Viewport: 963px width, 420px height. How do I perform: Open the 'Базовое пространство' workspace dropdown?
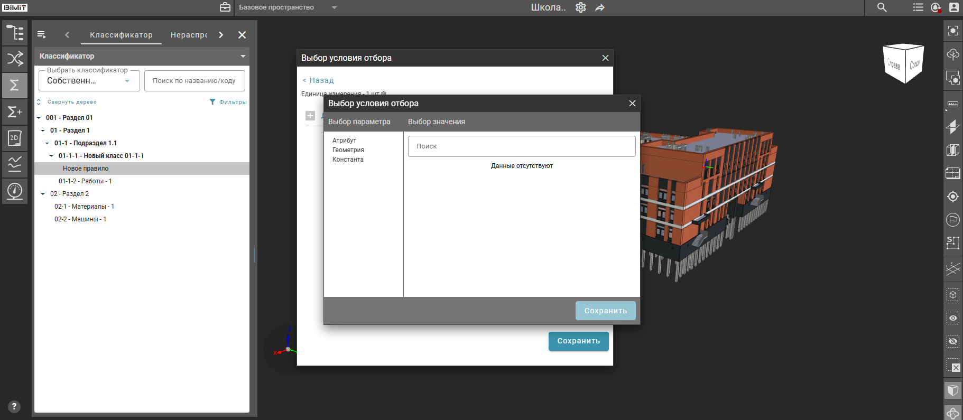click(x=288, y=7)
